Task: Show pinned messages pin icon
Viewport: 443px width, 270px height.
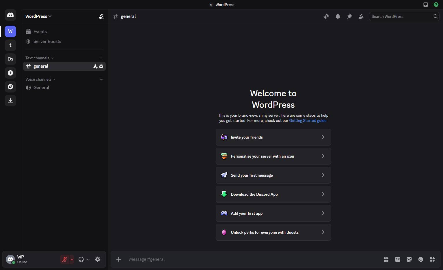Action: point(349,16)
